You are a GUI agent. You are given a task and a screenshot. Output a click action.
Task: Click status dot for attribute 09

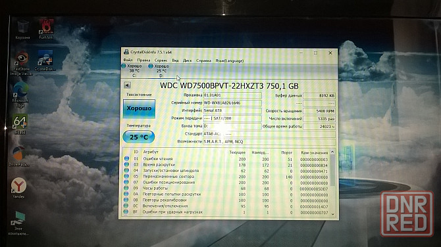click(126, 188)
